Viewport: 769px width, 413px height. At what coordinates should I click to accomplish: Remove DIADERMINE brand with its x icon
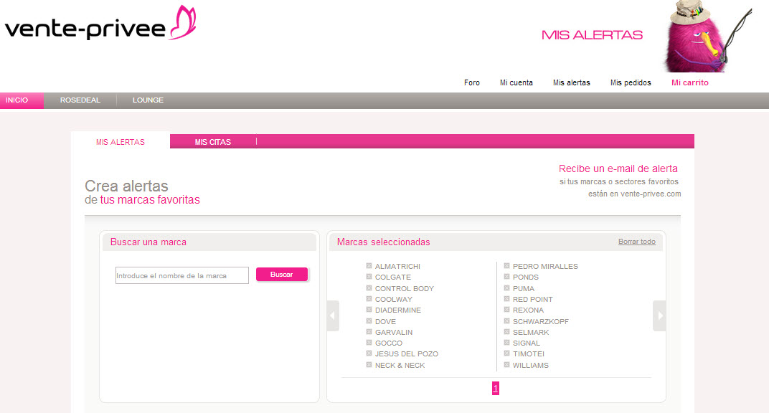(369, 310)
